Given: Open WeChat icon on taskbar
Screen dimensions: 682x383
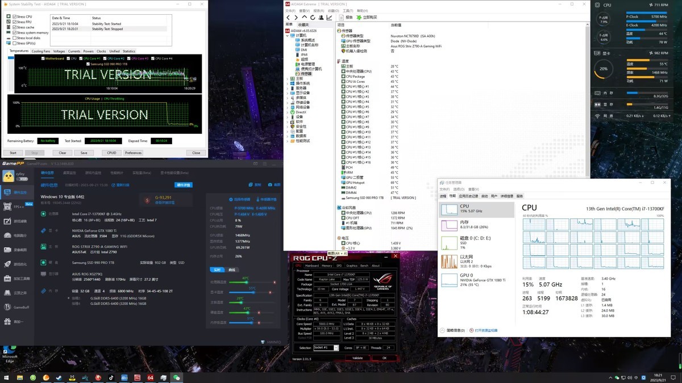Looking at the screenshot, I should pyautogui.click(x=177, y=377).
